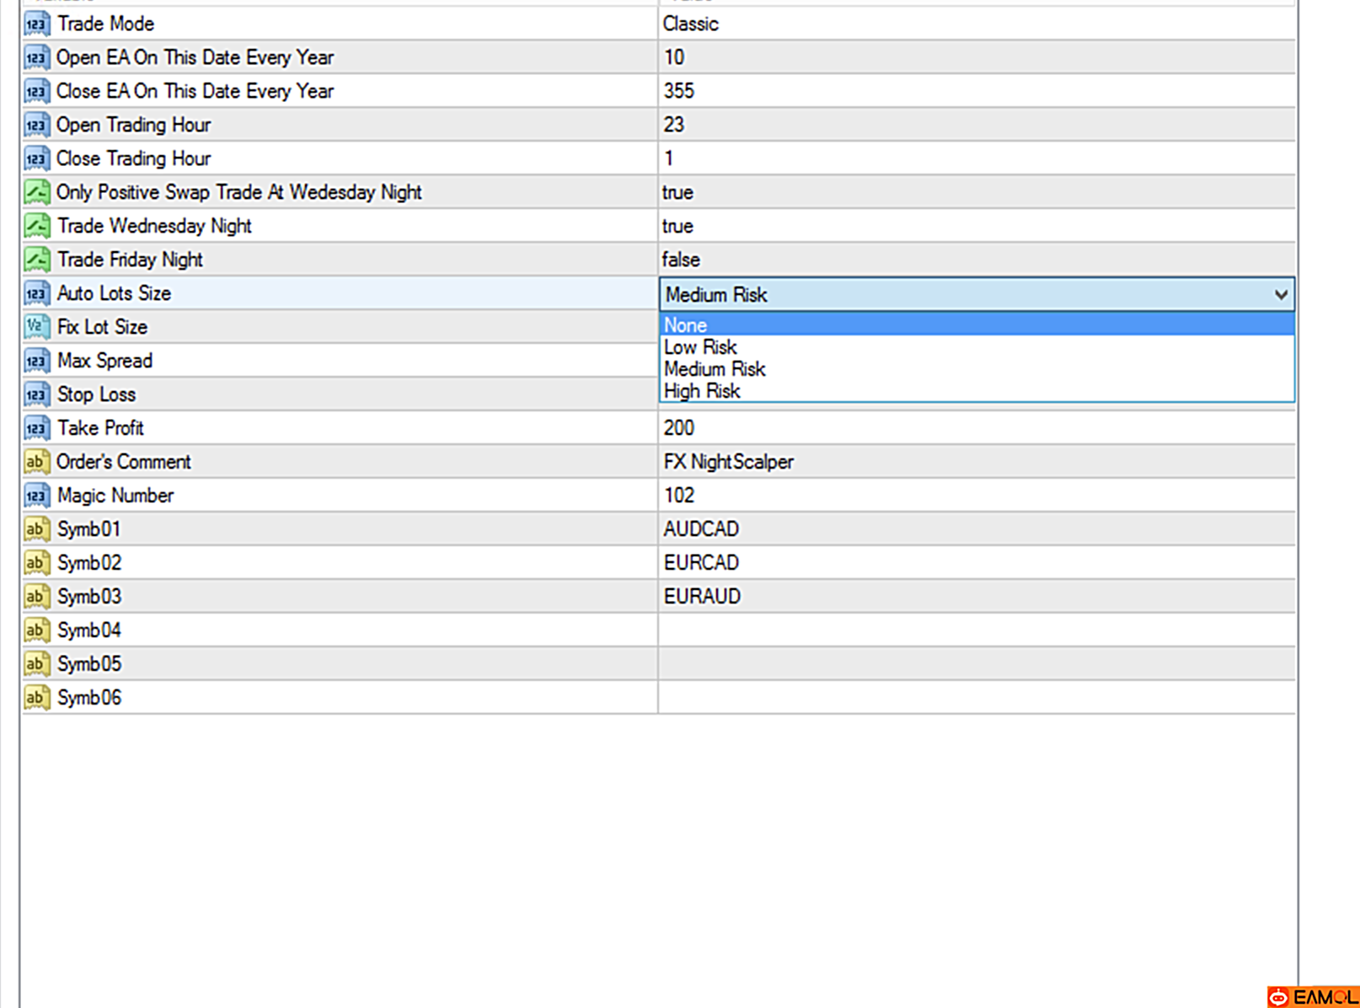Click the EAMOL logo in the corner
This screenshot has width=1360, height=1008.
coord(1313,997)
